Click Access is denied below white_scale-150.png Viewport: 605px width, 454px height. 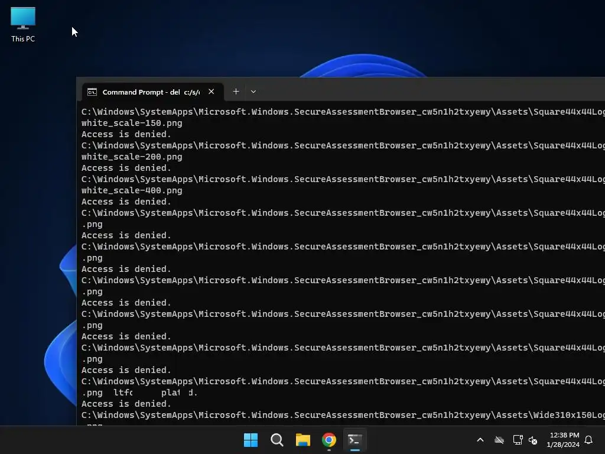tap(126, 134)
